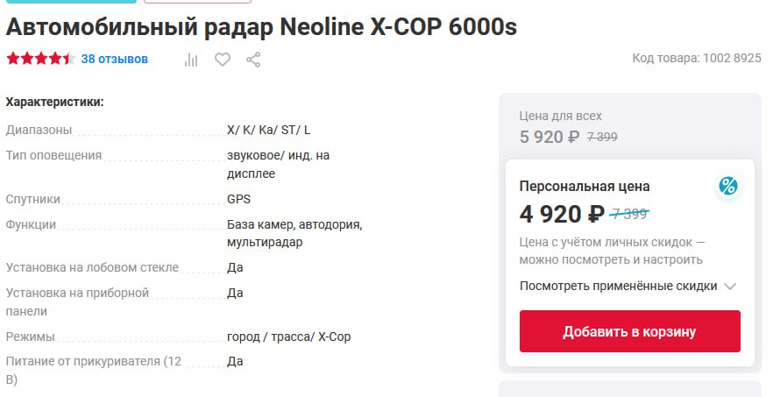The image size is (773, 397).
Task: Click the "Характеристики:" heading
Action: click(x=54, y=102)
